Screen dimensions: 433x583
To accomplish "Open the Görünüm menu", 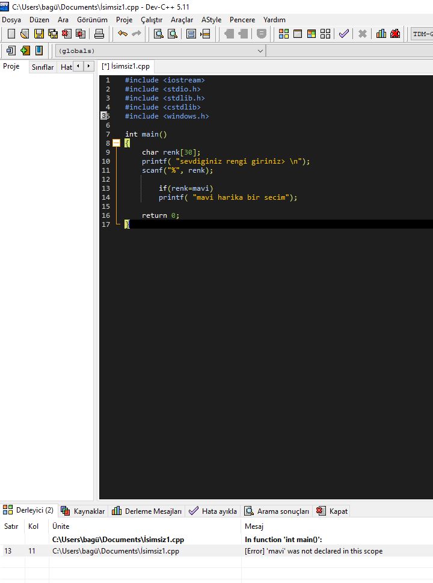I will coord(92,20).
